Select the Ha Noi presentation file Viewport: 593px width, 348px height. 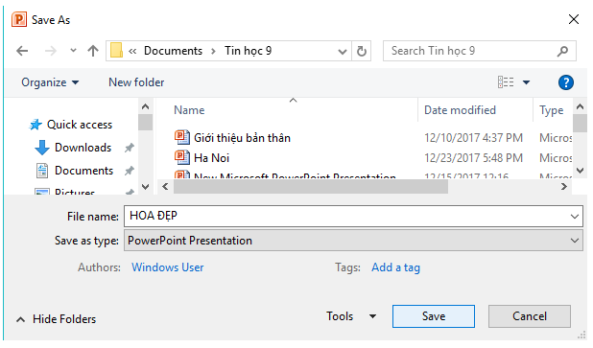(211, 158)
